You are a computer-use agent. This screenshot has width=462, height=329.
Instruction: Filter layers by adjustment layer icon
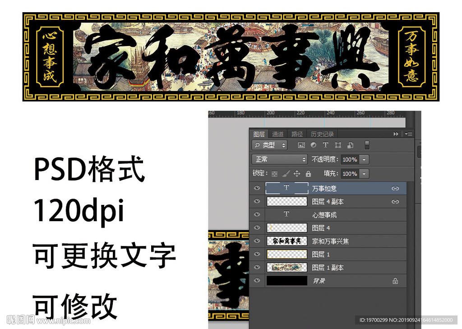point(313,145)
